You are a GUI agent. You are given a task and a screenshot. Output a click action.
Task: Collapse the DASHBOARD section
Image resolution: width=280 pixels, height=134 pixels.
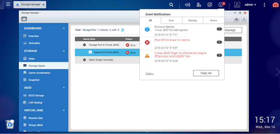64,28
